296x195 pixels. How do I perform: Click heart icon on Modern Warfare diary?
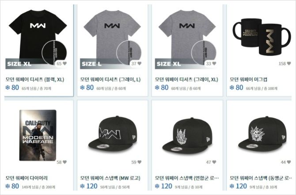(x=65, y=162)
